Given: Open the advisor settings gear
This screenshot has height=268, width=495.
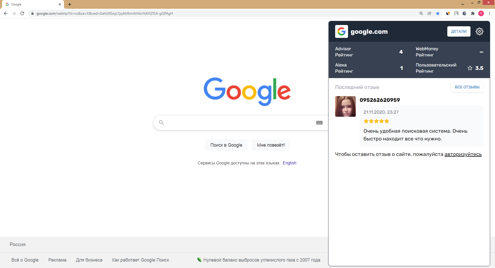Looking at the screenshot, I should (x=480, y=31).
